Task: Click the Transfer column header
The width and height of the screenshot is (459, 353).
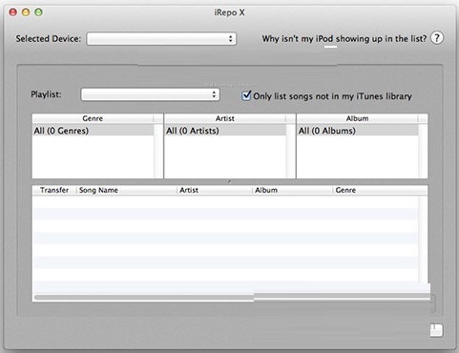Action: [54, 190]
